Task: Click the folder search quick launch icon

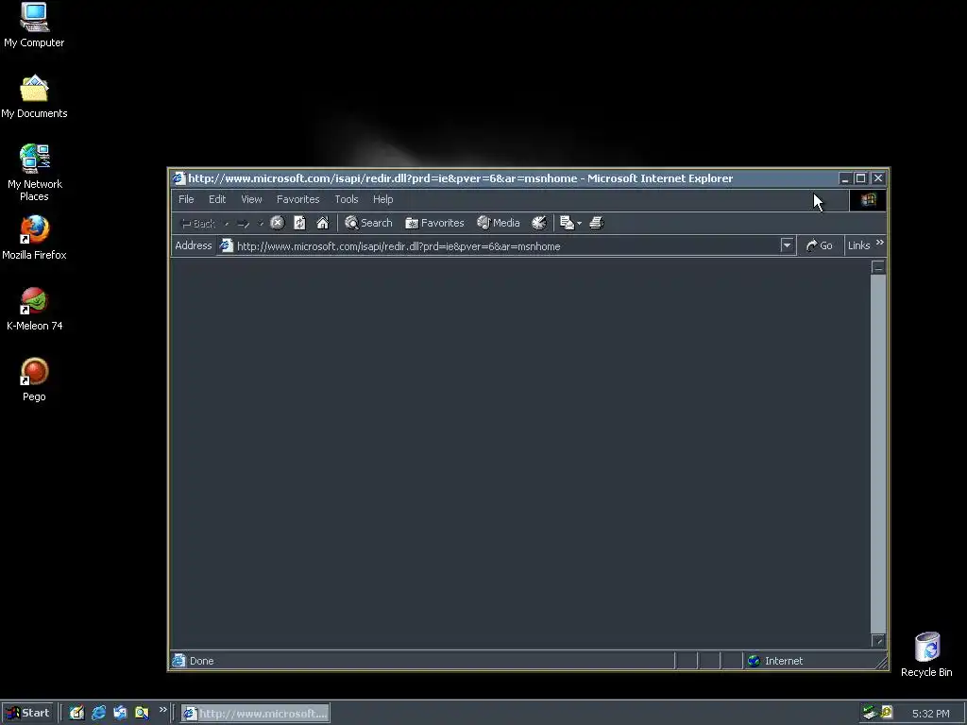Action: point(142,714)
